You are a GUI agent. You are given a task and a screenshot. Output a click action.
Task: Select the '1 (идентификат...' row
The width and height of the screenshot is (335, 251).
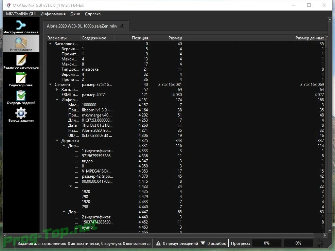click(186, 150)
